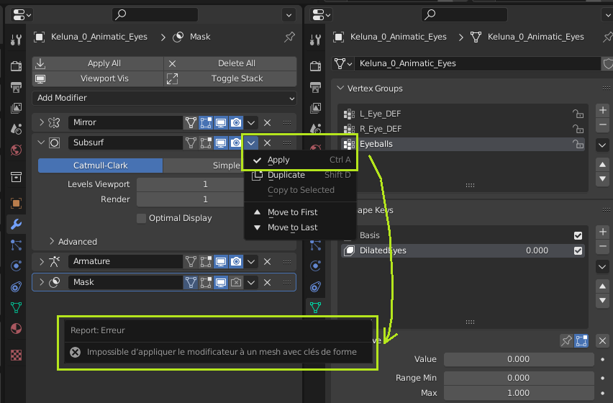613x403 pixels.
Task: Open Object Data tab in left panel
Action: (16, 307)
